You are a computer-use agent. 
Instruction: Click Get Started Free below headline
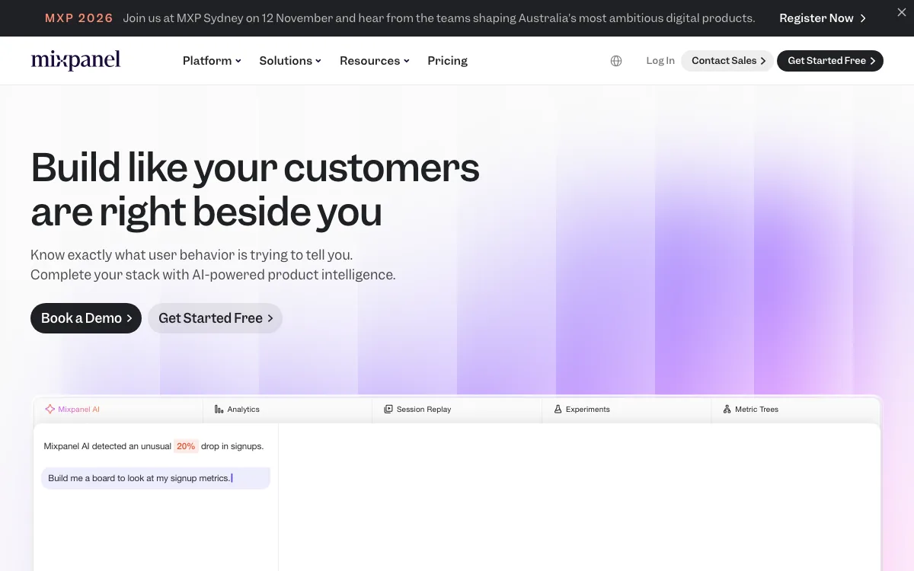(215, 318)
